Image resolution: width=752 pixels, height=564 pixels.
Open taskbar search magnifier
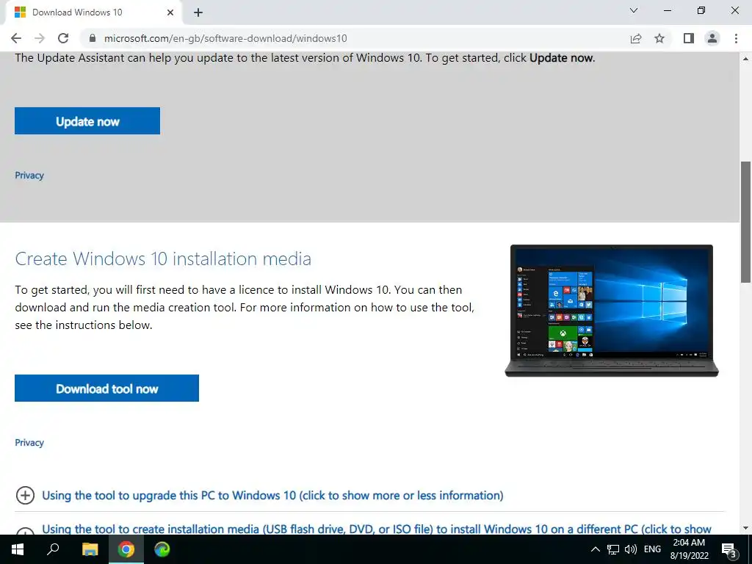(53, 549)
